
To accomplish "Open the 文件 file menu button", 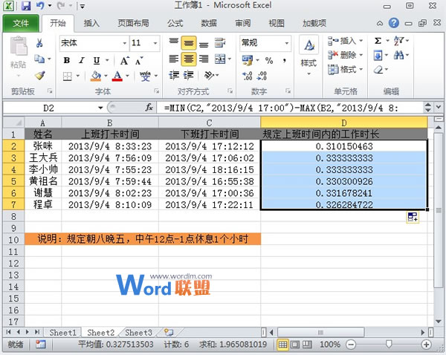I will 20,23.
